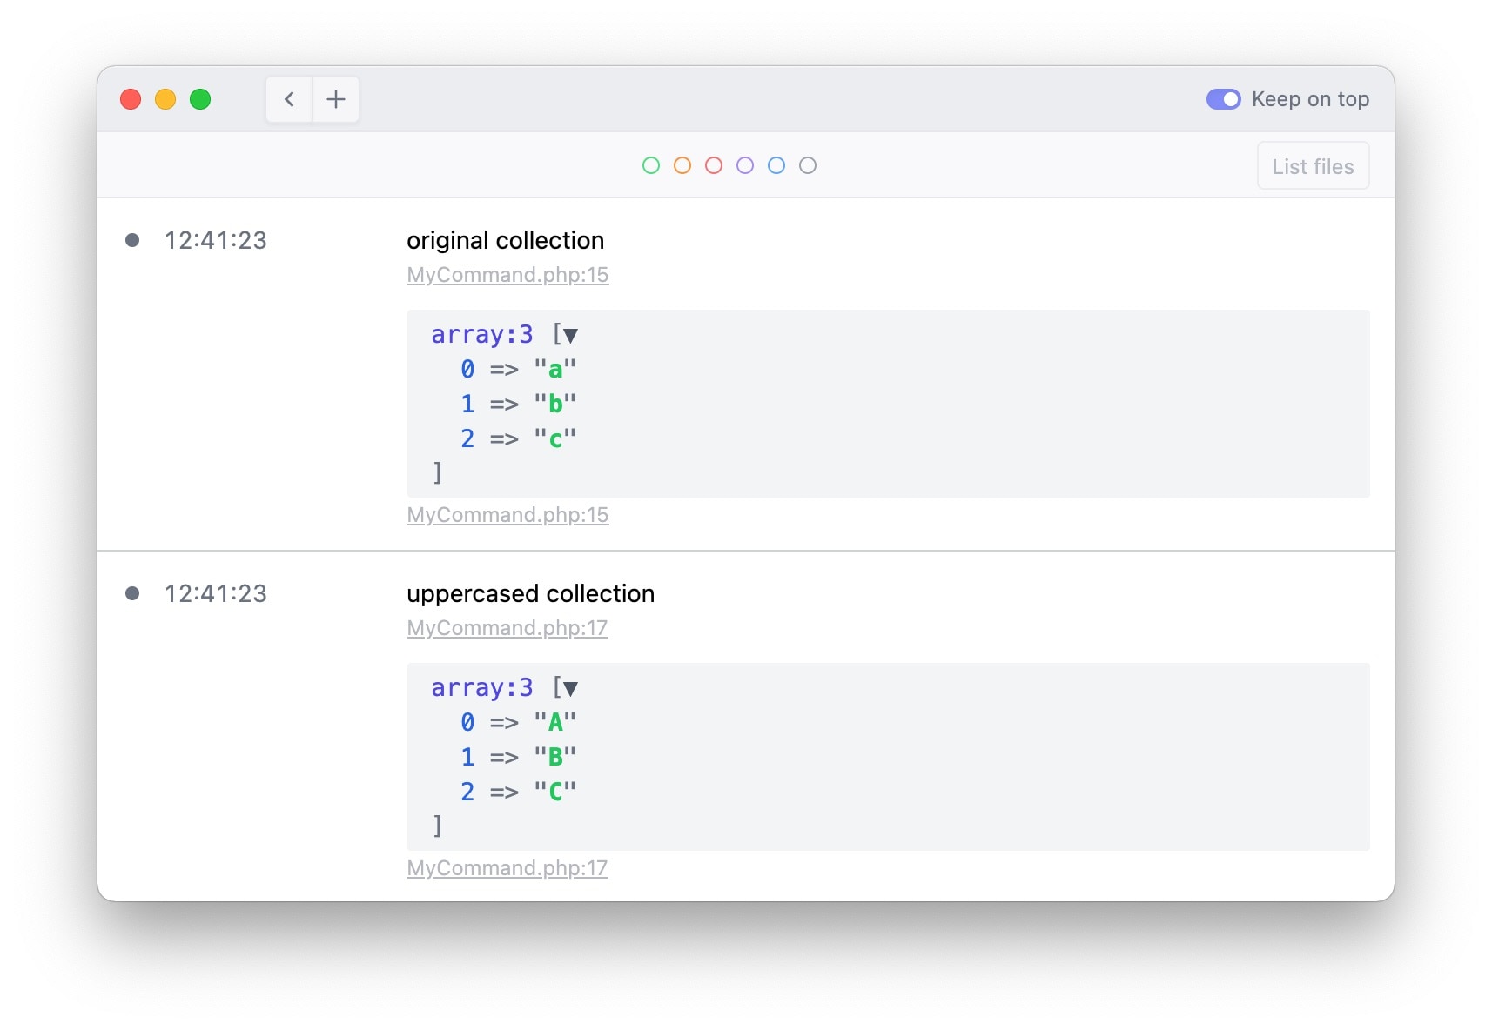Filter by the green color circle
Viewport: 1492px width, 1030px height.
coord(651,165)
